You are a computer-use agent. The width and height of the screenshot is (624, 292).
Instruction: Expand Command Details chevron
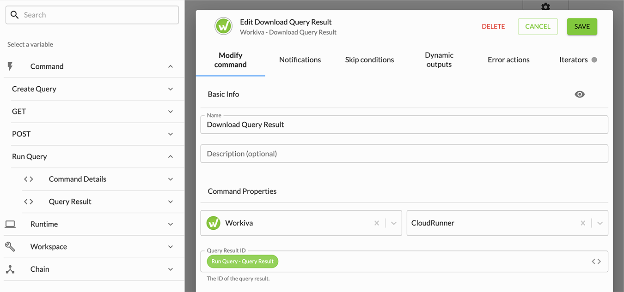[x=171, y=179]
